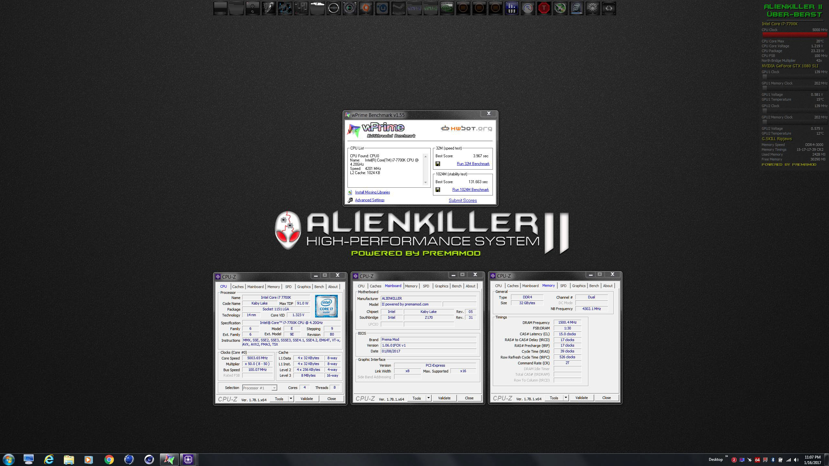Click the Run 1024M Benchmark link
Image resolution: width=829 pixels, height=466 pixels.
click(471, 190)
